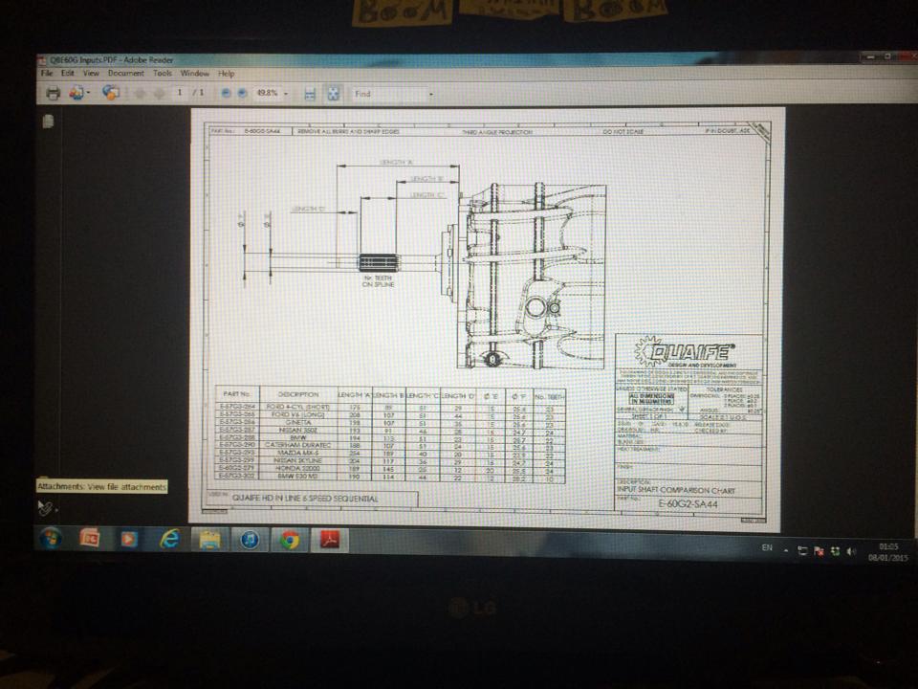
Task: Open the dropdown arrow beside the collaborate icon
Action: [x=88, y=93]
